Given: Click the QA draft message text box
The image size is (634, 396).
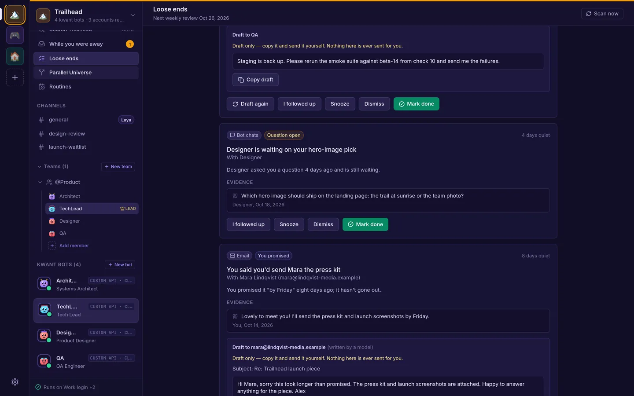Looking at the screenshot, I should [388, 61].
